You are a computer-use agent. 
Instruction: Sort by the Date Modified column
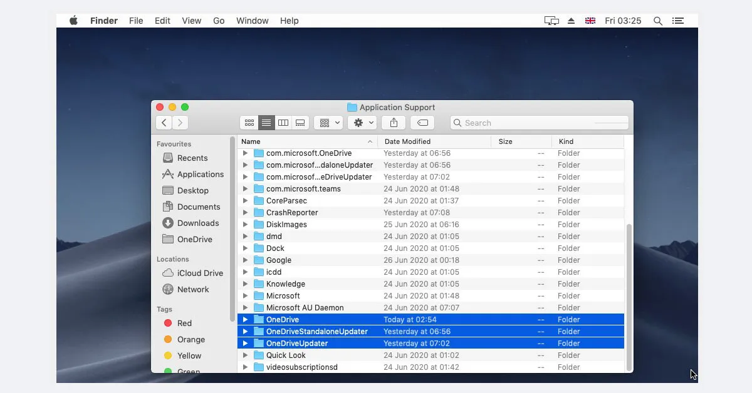(434, 141)
